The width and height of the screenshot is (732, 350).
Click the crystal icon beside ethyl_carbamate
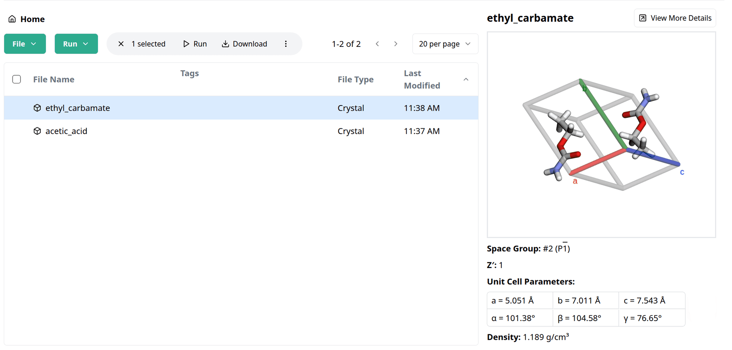point(37,108)
